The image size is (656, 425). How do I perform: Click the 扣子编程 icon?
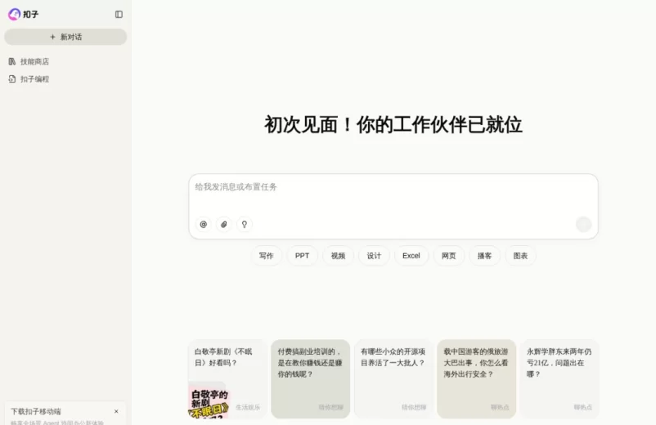(x=12, y=79)
